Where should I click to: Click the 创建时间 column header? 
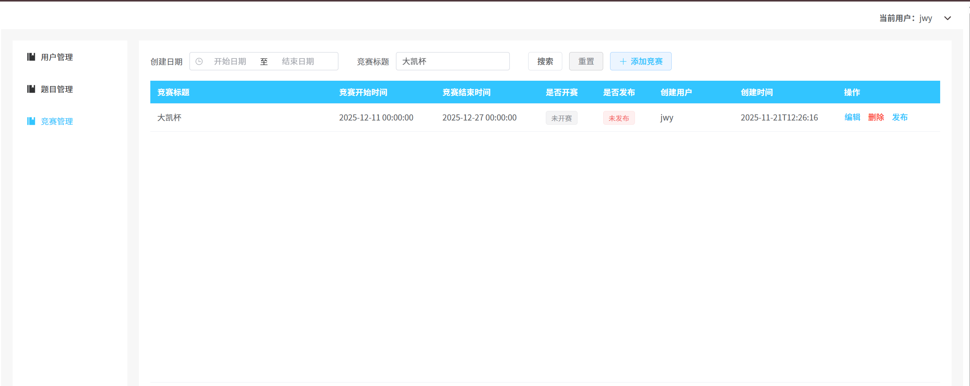[757, 92]
